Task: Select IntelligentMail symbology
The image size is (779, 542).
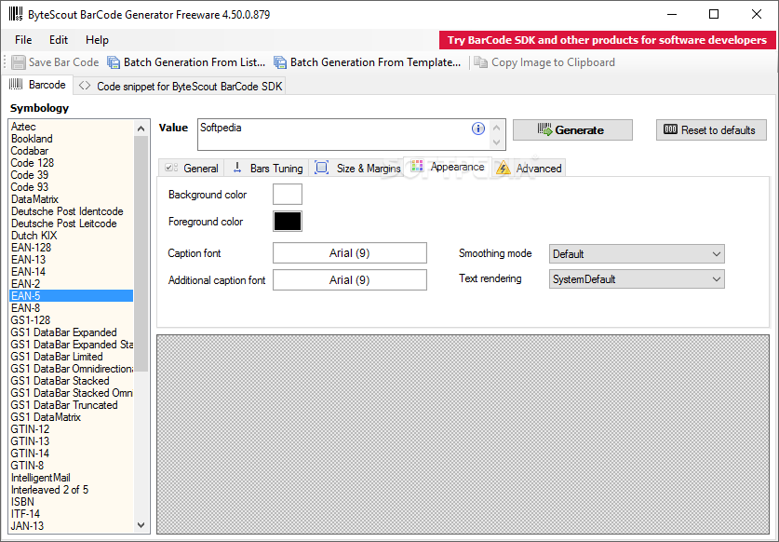Action: [71, 478]
